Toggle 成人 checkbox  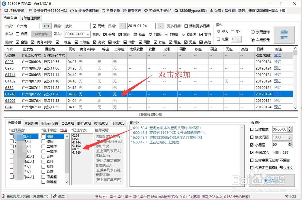click(x=218, y=32)
